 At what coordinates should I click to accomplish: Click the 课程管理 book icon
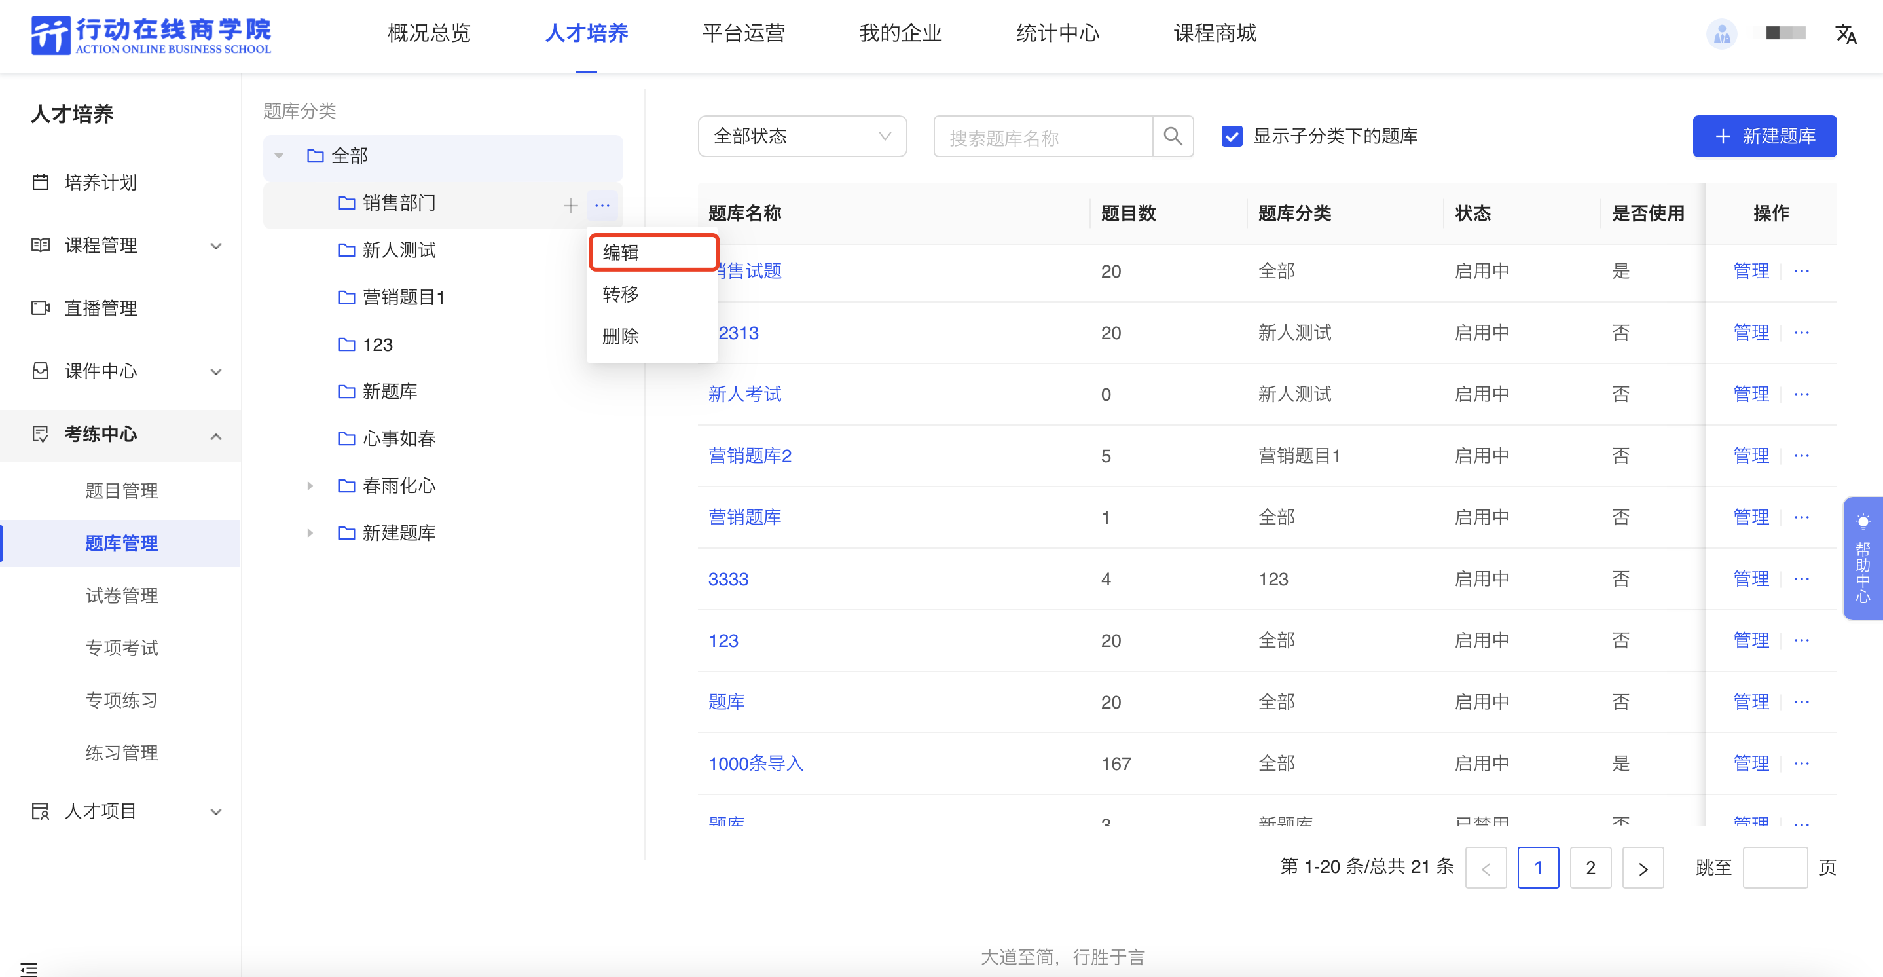click(x=41, y=245)
